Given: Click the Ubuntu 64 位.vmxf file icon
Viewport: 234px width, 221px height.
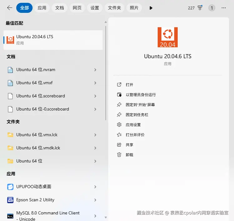Looking at the screenshot, I should click(x=10, y=83).
